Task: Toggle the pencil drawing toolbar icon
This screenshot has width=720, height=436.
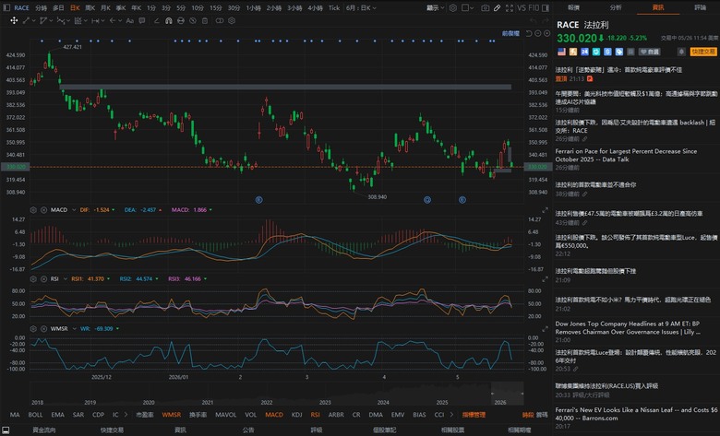Action: tap(498, 7)
